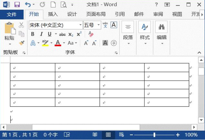Image resolution: width=205 pixels, height=140 pixels.
Task: Click the horizontal scrollbar thumb
Action: (86, 127)
